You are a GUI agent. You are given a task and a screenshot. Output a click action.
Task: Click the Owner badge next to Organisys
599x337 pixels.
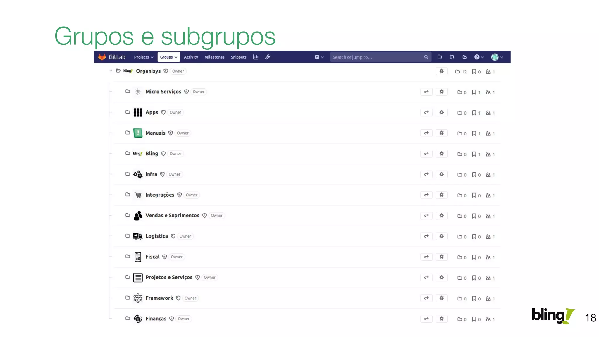tap(178, 71)
